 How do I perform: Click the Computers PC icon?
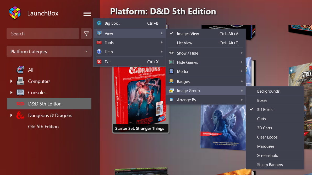pos(20,81)
